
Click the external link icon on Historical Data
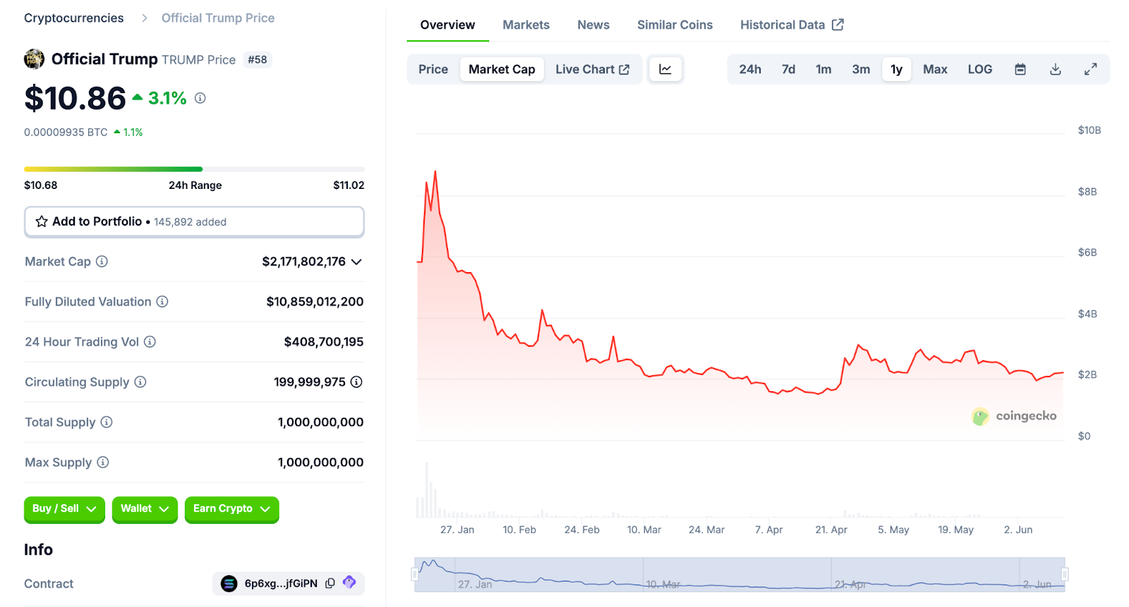click(838, 25)
